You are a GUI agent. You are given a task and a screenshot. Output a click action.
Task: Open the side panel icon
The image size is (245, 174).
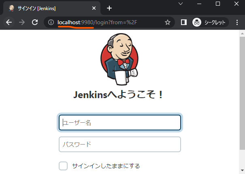184,22
